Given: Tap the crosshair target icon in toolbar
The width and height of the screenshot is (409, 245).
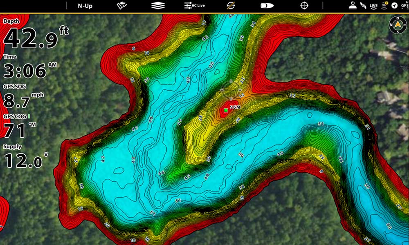Looking at the screenshot, I should click(x=304, y=5).
